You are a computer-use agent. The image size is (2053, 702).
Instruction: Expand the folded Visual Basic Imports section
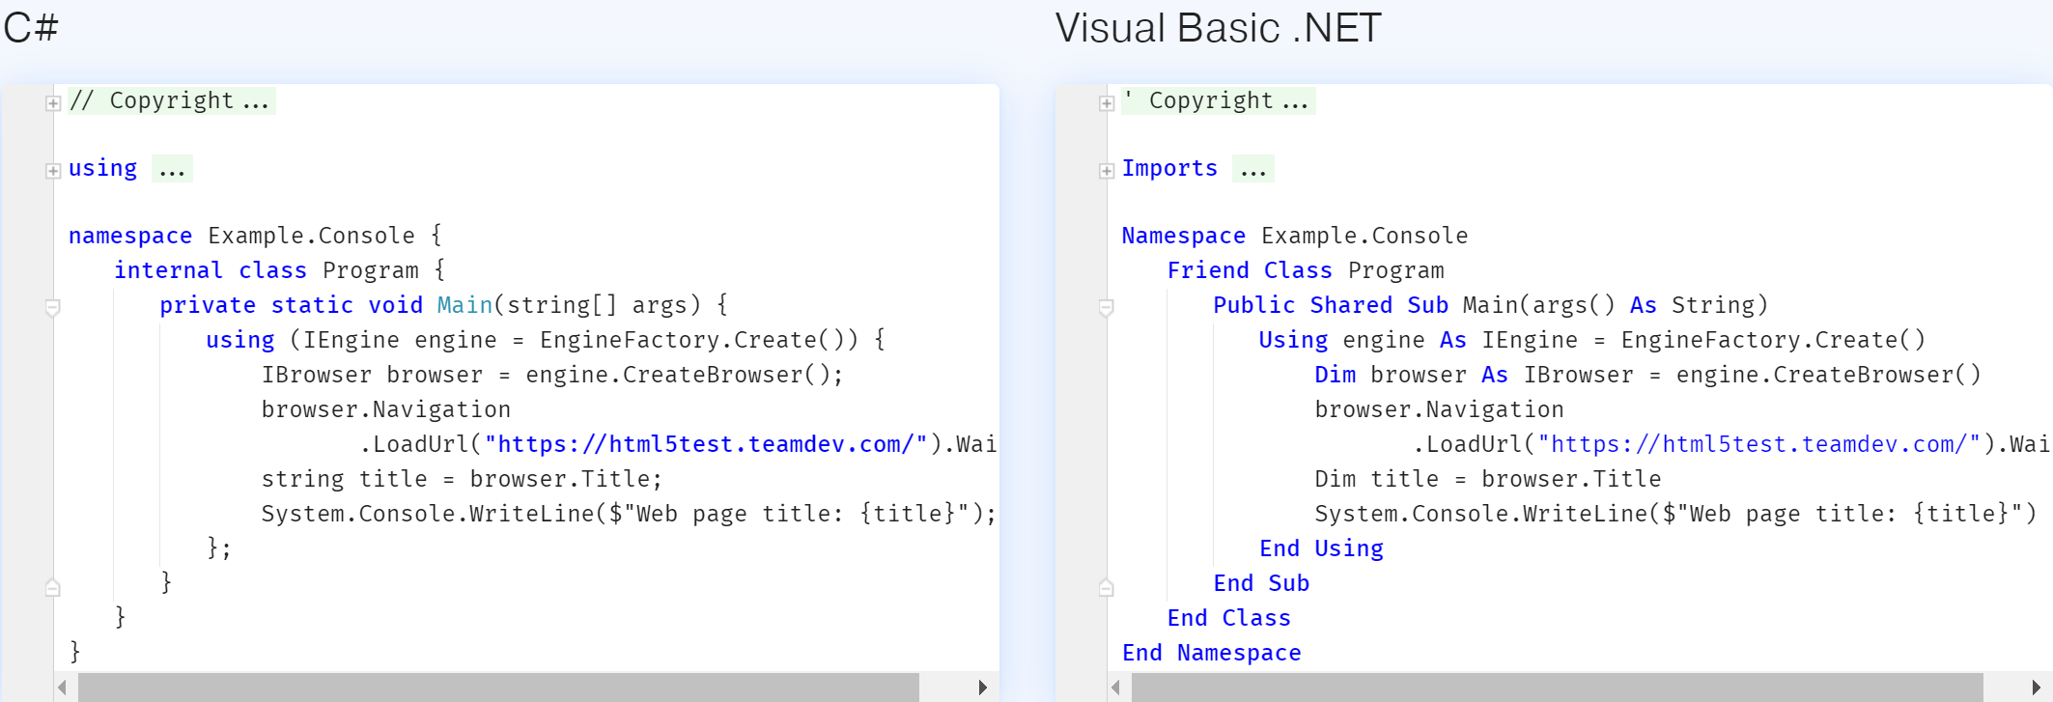coord(1107,171)
